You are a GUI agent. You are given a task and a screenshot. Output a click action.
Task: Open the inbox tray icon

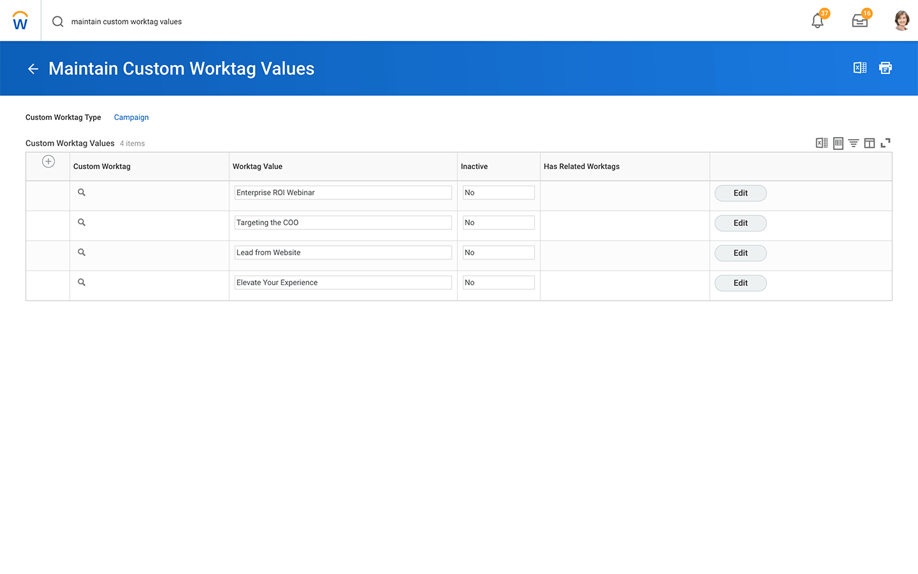point(859,21)
